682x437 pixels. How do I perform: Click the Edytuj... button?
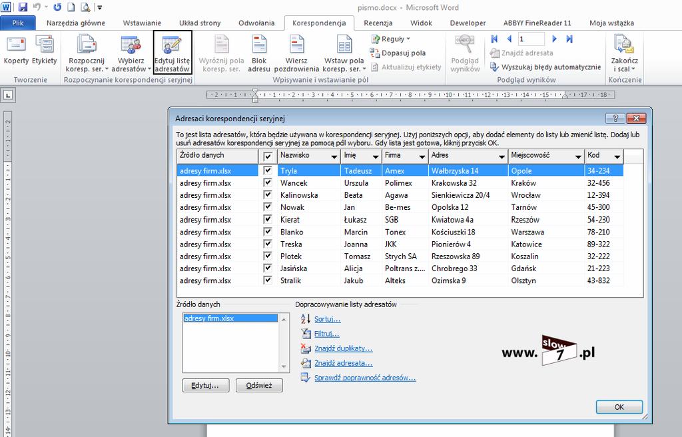click(x=206, y=385)
